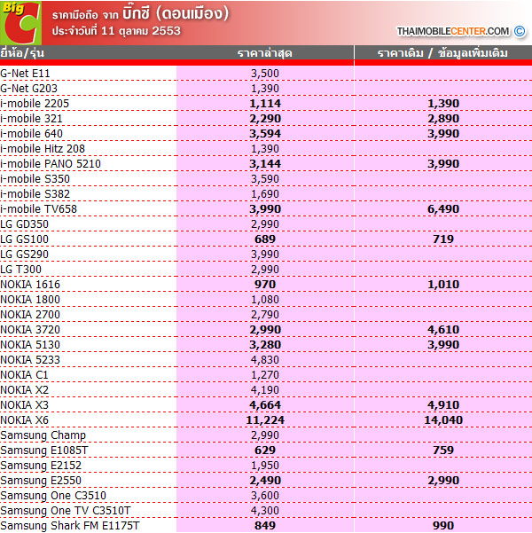This screenshot has height=533, width=532.
Task: Select LG T300 entry
Action: point(21,270)
